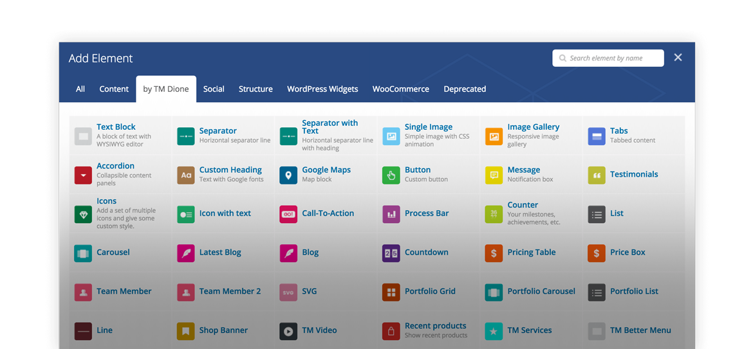The image size is (753, 349).
Task: Select the Accordion element icon
Action: 83,175
